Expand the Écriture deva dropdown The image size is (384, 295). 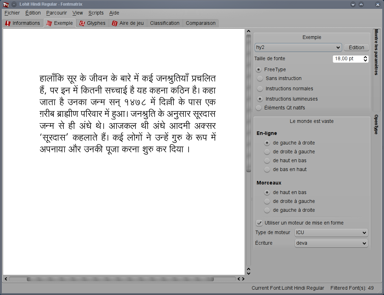331,243
